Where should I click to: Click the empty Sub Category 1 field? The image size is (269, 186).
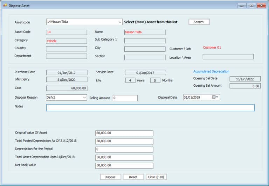(x=145, y=41)
